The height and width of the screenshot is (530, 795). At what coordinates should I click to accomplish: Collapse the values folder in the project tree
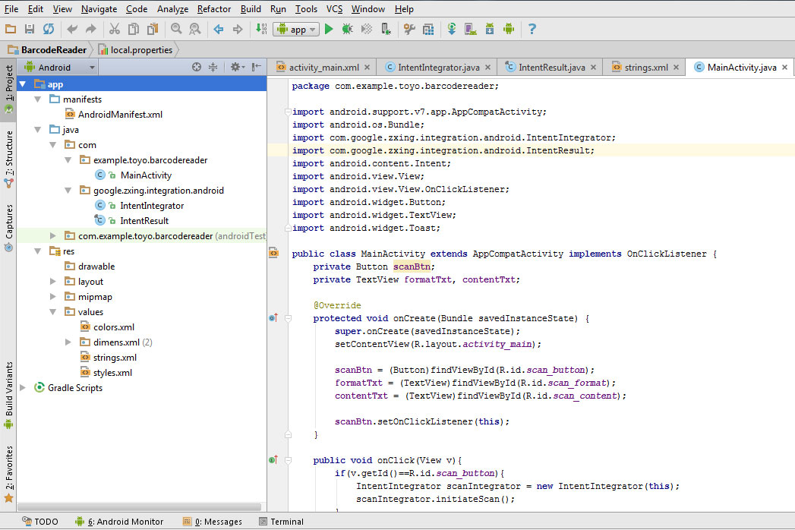click(53, 311)
